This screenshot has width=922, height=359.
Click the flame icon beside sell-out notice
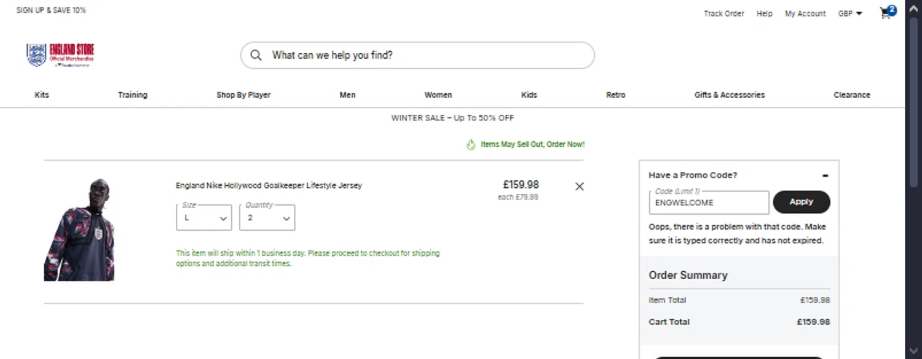[471, 145]
